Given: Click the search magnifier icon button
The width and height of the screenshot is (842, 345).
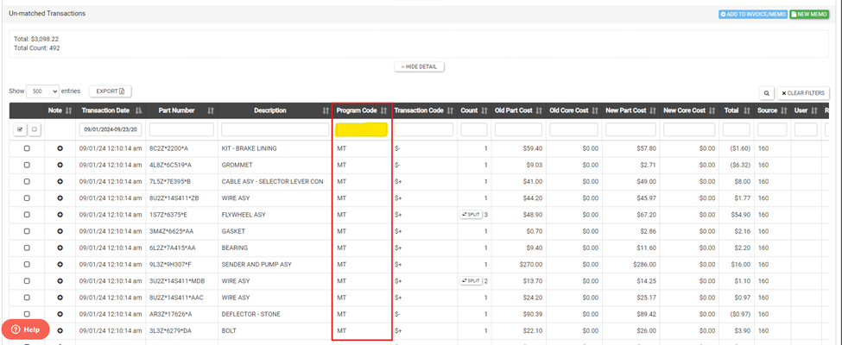Looking at the screenshot, I should click(x=766, y=93).
